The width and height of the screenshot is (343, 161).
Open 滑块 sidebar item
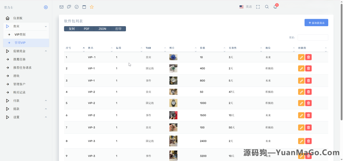(x=26, y=76)
